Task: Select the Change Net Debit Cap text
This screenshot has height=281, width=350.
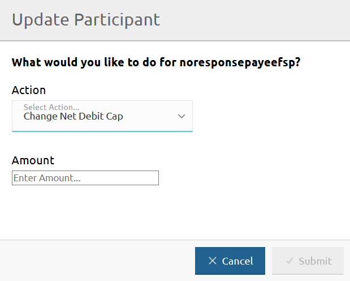Action: click(x=74, y=117)
